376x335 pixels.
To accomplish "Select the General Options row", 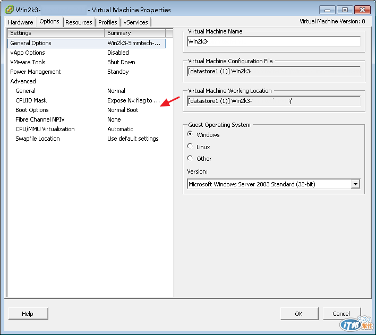I will click(x=87, y=43).
